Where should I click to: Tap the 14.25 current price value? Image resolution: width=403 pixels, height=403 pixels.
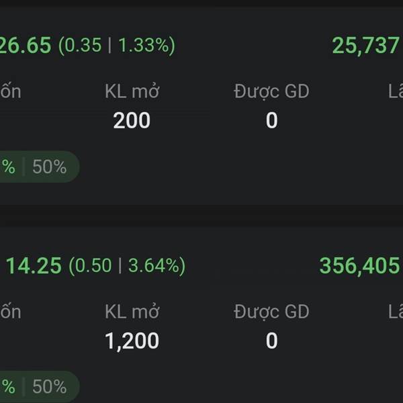[34, 265]
